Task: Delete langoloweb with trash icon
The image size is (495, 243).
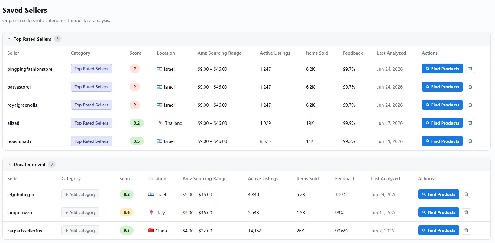Action: (466, 212)
